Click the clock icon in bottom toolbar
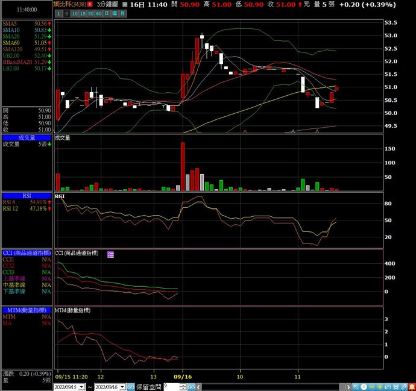Image resolution: width=416 pixels, height=391 pixels. pos(364,386)
